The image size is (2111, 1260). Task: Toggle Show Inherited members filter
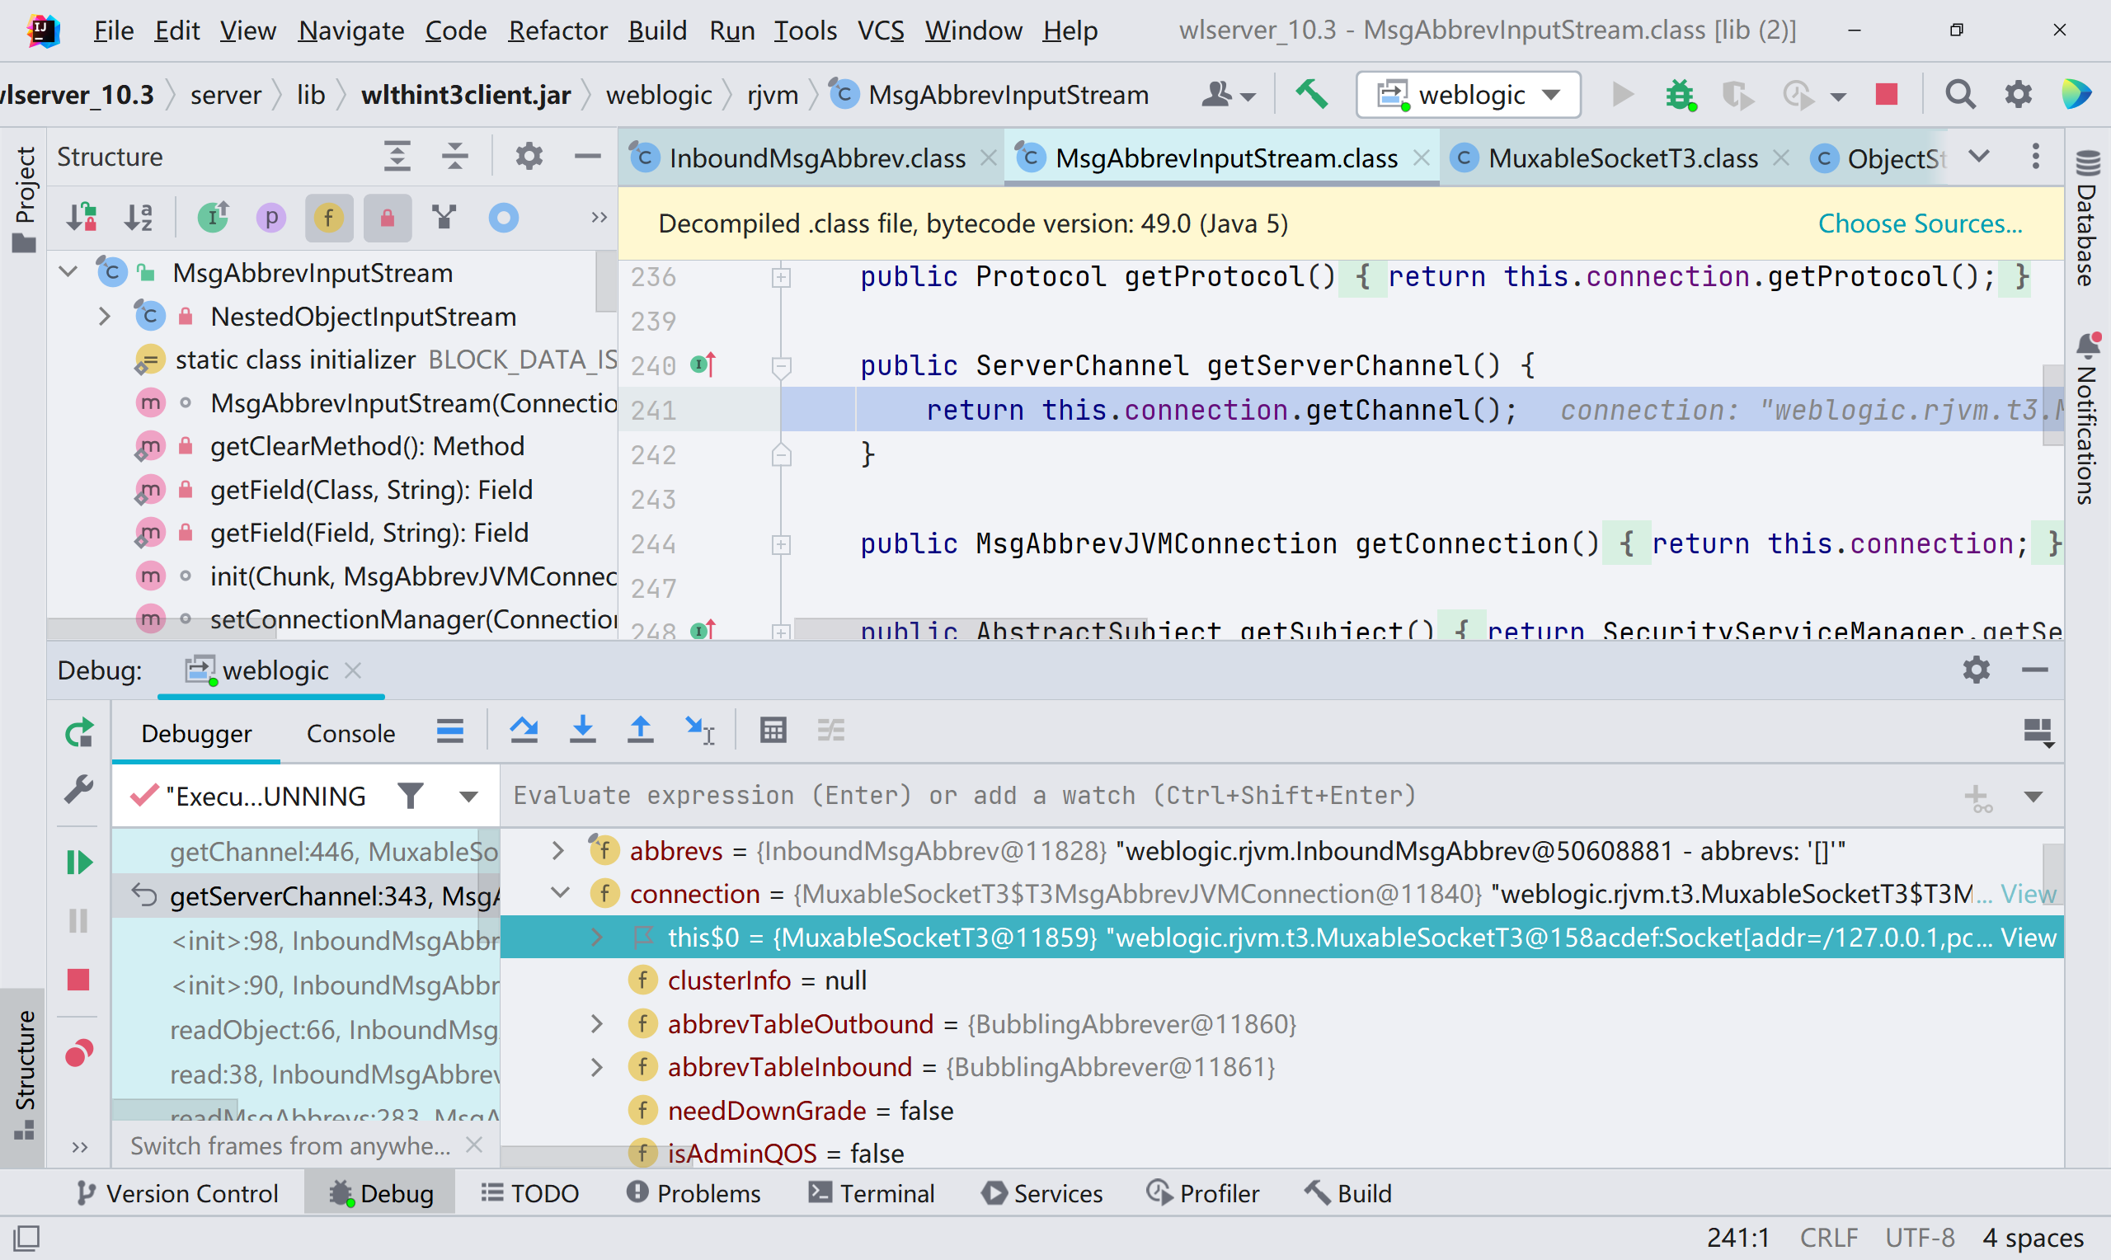[213, 219]
